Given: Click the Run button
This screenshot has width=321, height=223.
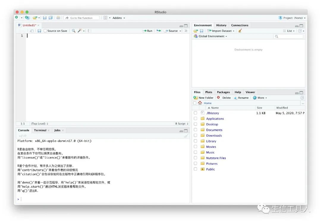Looking at the screenshot, I should click(x=147, y=31).
